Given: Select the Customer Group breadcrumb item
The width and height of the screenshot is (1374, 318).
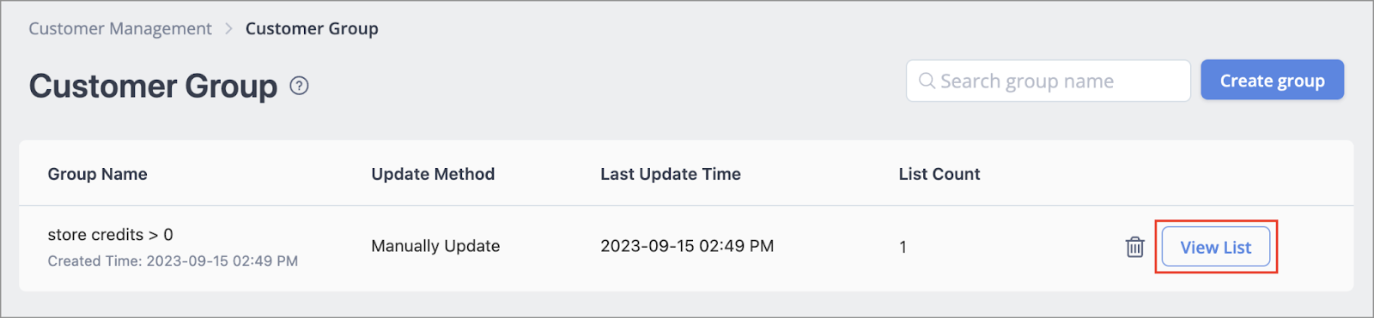Looking at the screenshot, I should [x=312, y=28].
